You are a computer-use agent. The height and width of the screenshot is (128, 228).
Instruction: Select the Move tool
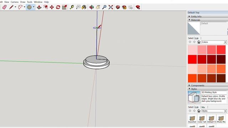pos(52,7)
